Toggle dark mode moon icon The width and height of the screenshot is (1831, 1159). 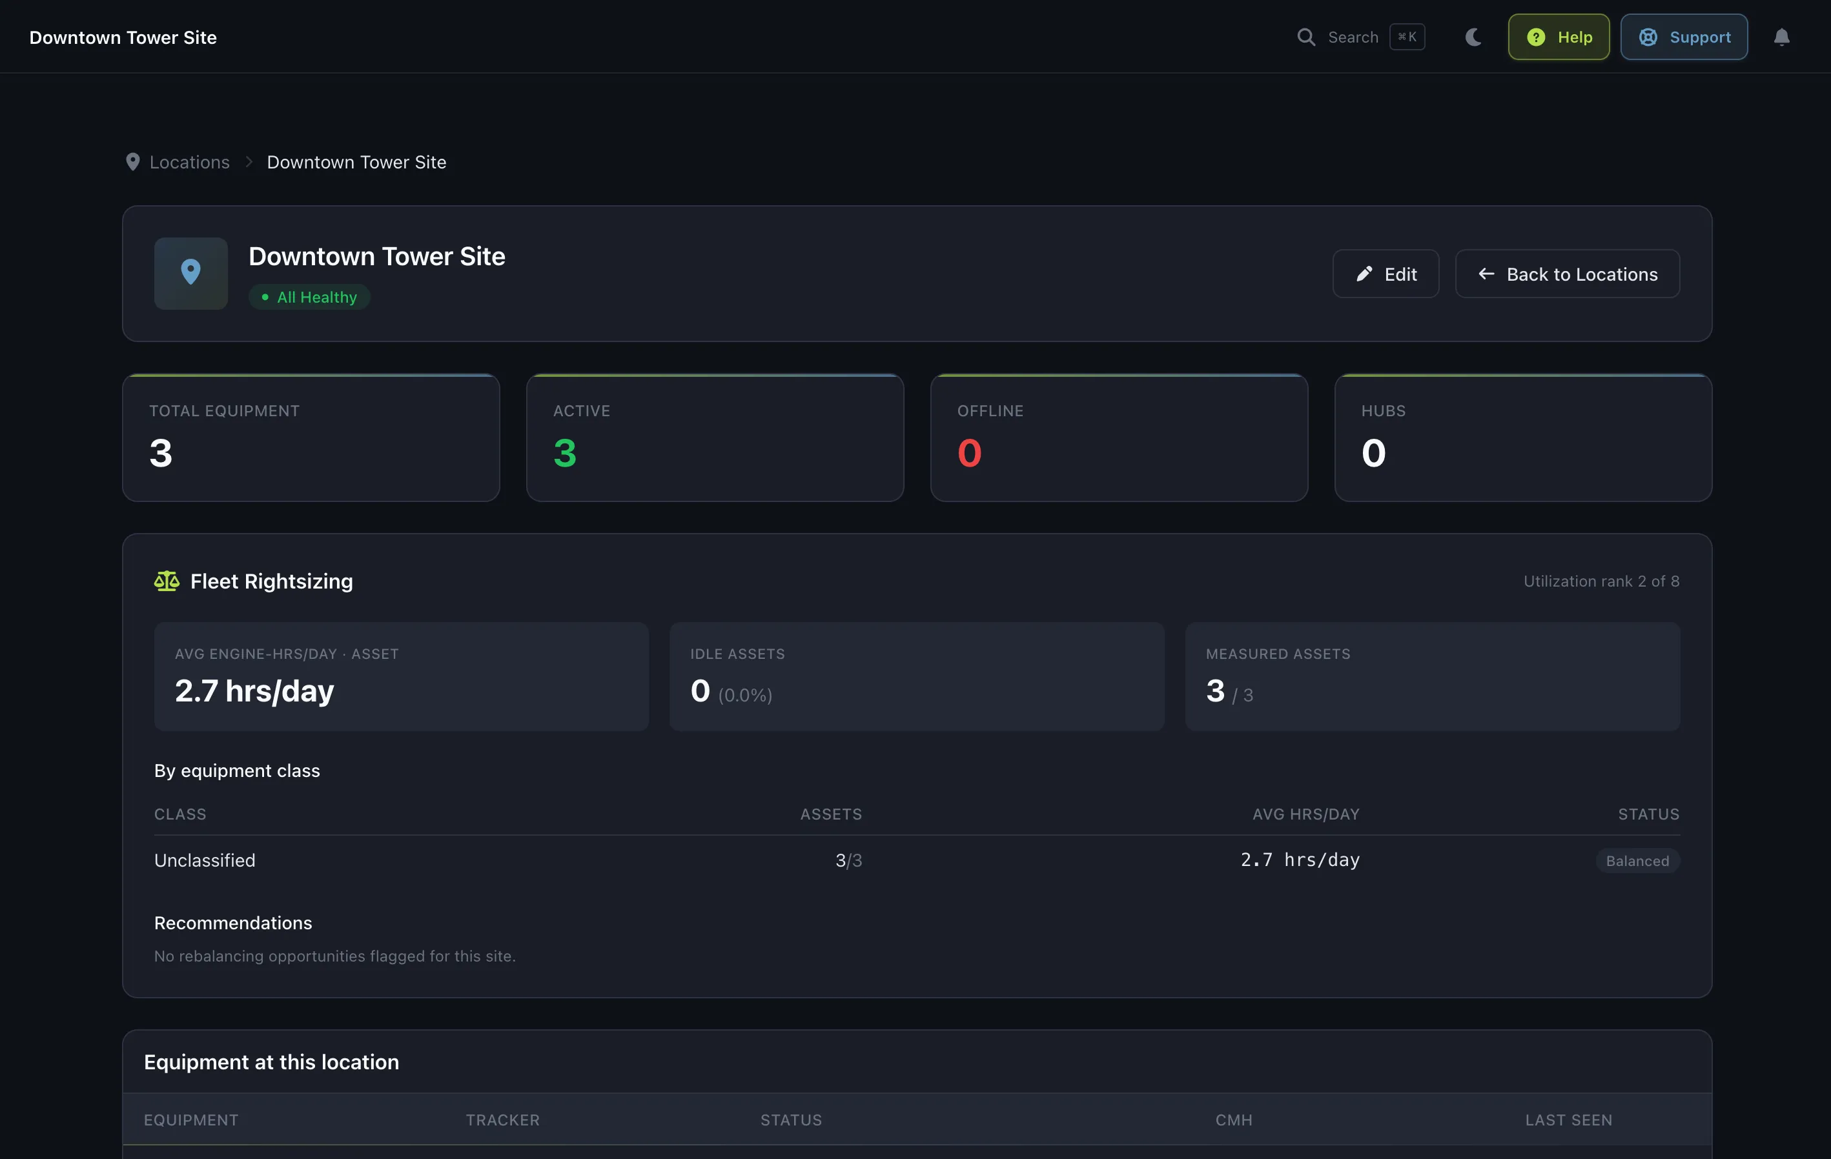(1473, 37)
